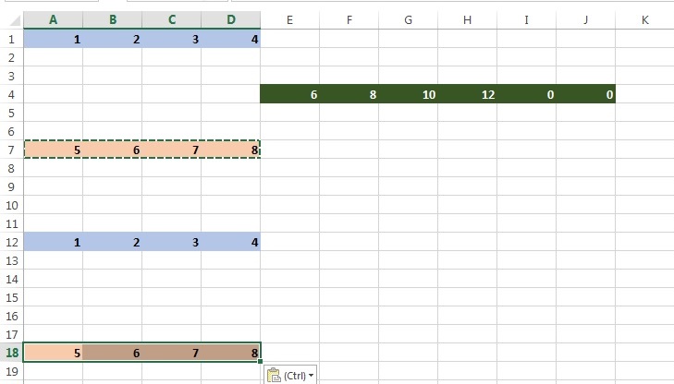Click the column F header
This screenshot has width=674, height=384.
(x=349, y=19)
